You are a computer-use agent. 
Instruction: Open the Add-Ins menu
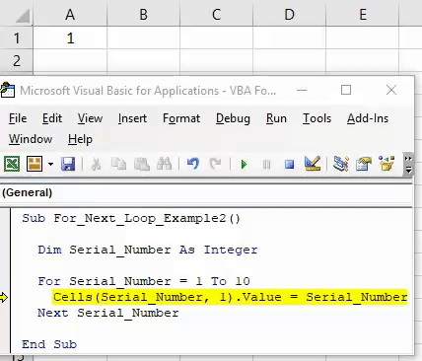click(x=368, y=118)
